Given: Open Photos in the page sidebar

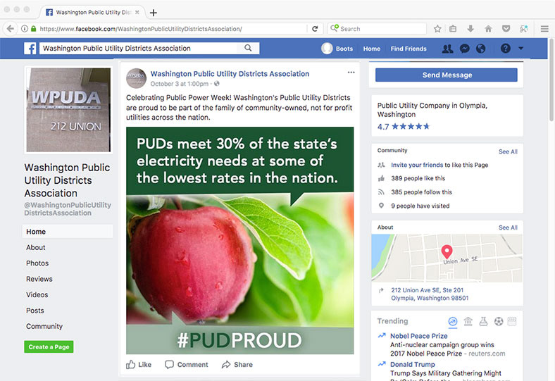Looking at the screenshot, I should click(x=37, y=263).
